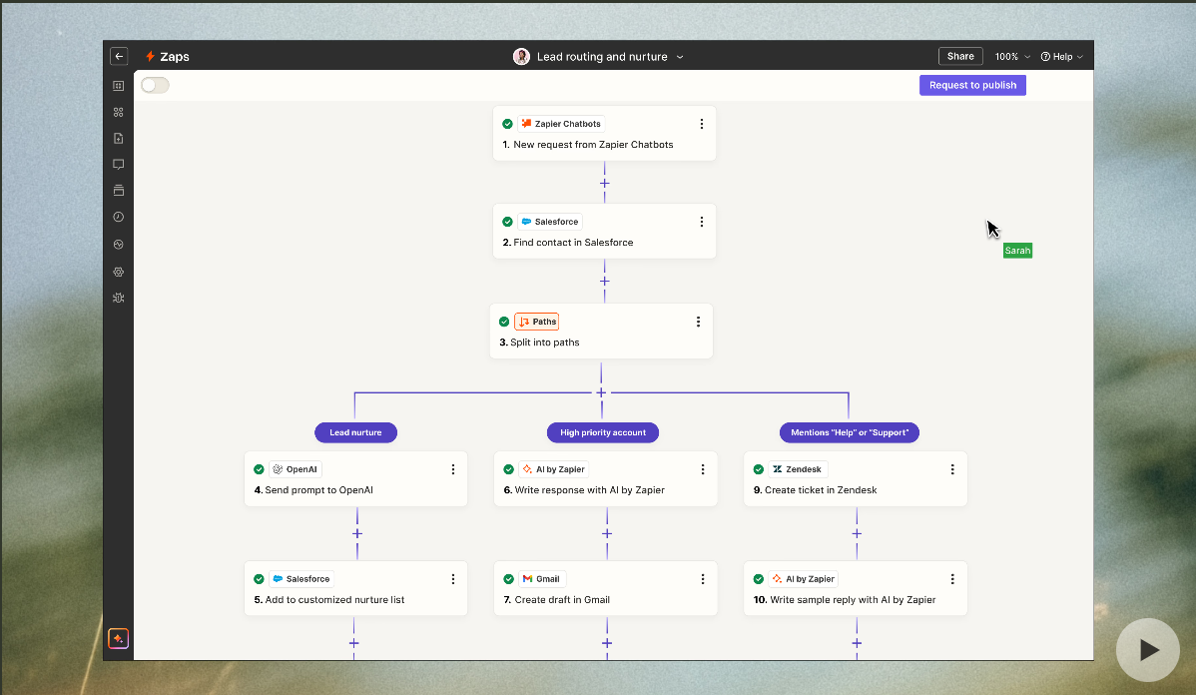Viewport: 1196px width, 695px height.
Task: Click the Paths app badge
Action: 537,322
